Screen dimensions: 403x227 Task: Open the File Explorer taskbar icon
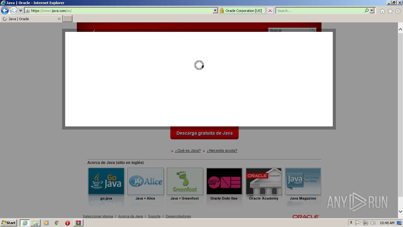tap(35, 223)
